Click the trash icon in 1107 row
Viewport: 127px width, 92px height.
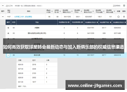point(124,17)
